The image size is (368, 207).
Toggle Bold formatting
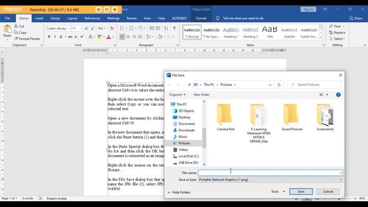click(49, 37)
